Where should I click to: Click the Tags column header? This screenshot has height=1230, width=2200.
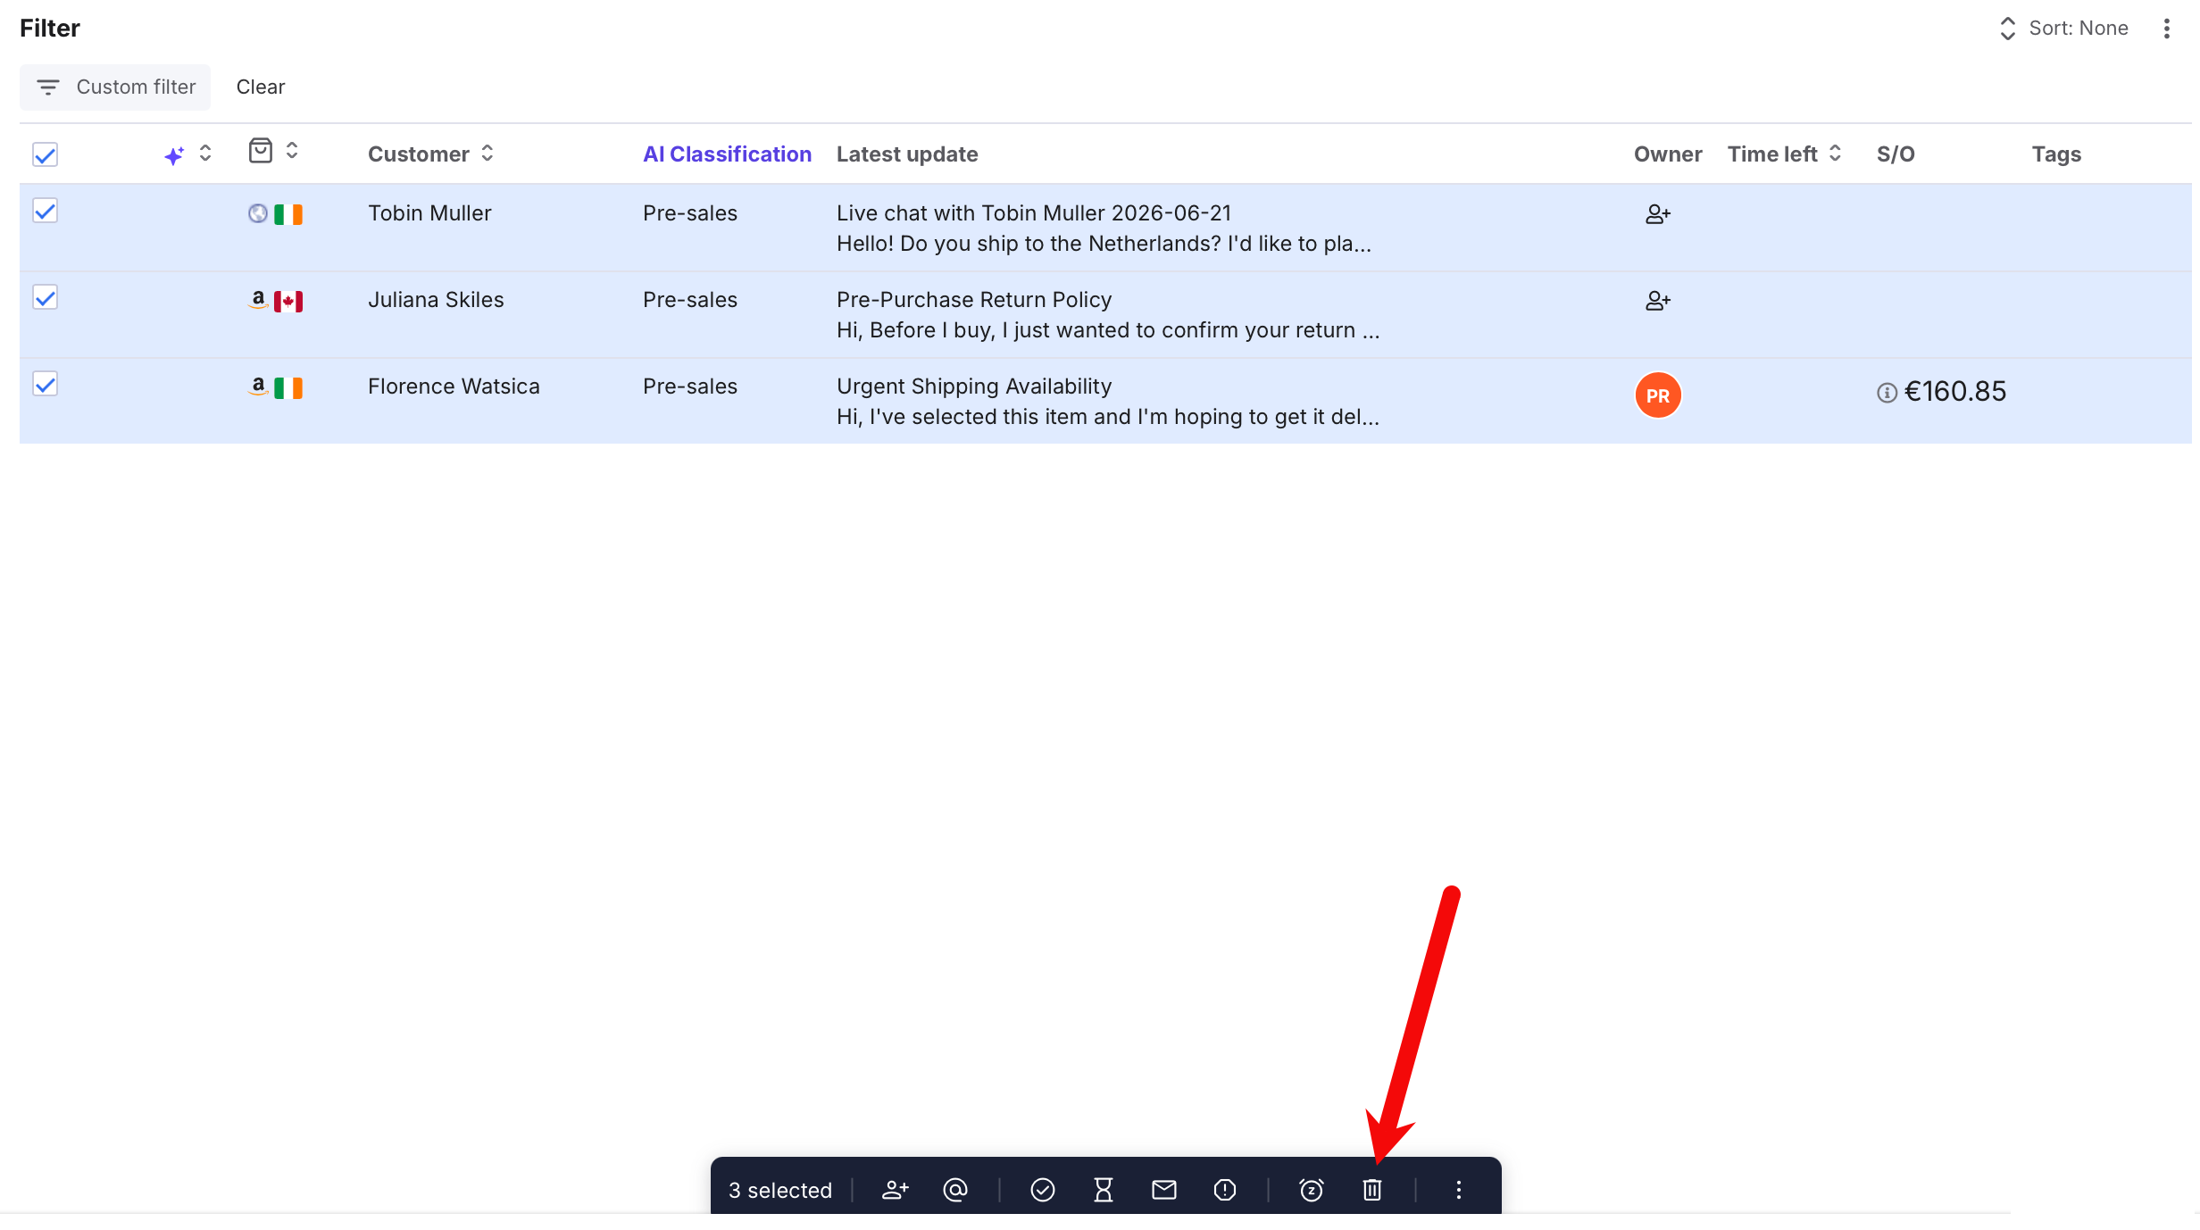(2056, 154)
